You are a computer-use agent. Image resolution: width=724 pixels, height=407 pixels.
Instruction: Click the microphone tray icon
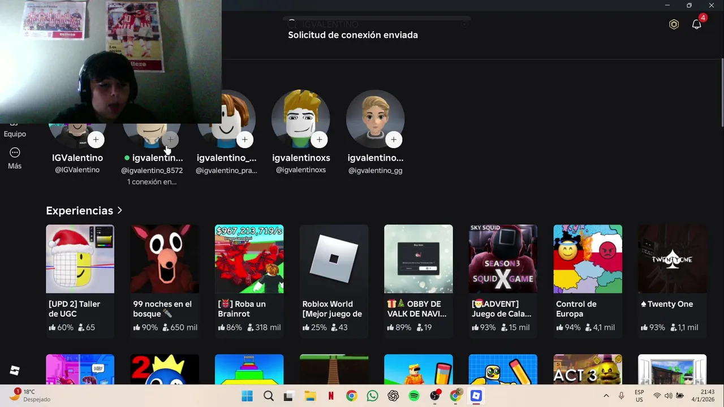pos(621,396)
